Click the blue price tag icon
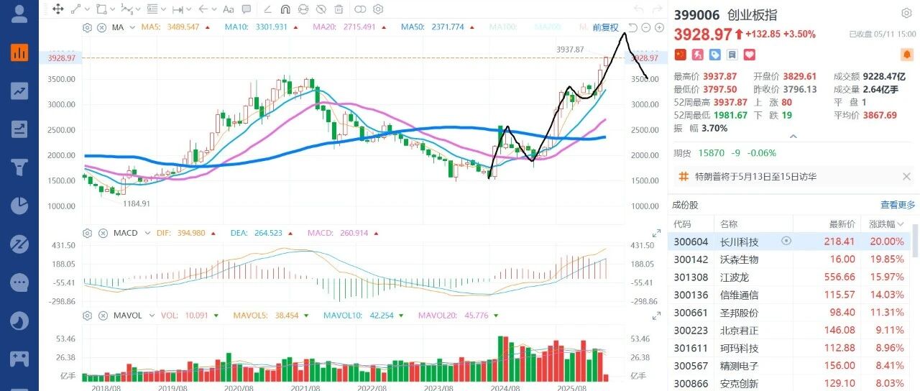The height and width of the screenshot is (391, 920). pyautogui.click(x=714, y=55)
